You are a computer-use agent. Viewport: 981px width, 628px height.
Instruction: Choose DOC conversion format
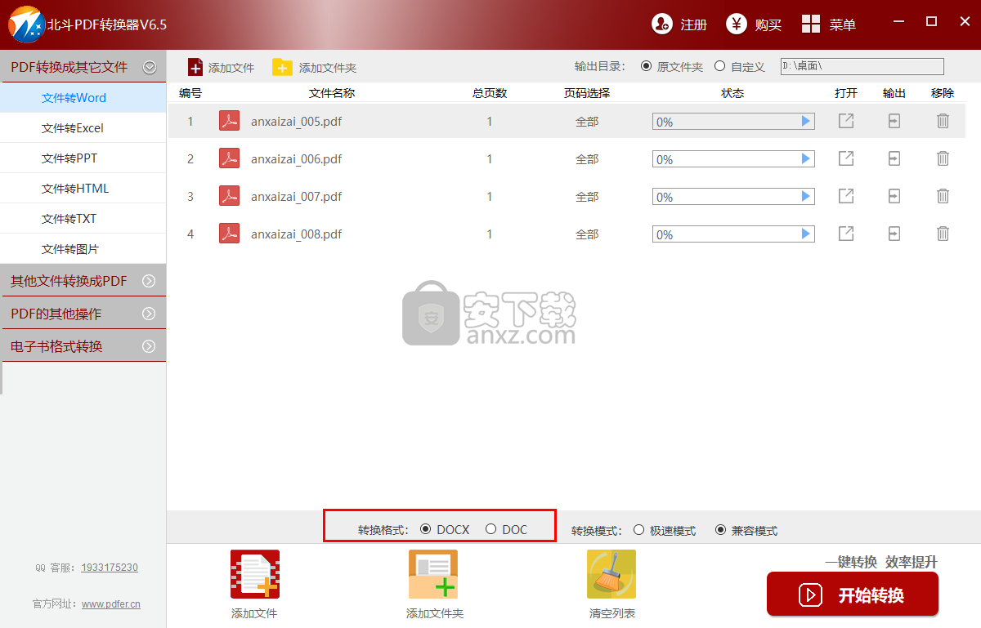490,529
